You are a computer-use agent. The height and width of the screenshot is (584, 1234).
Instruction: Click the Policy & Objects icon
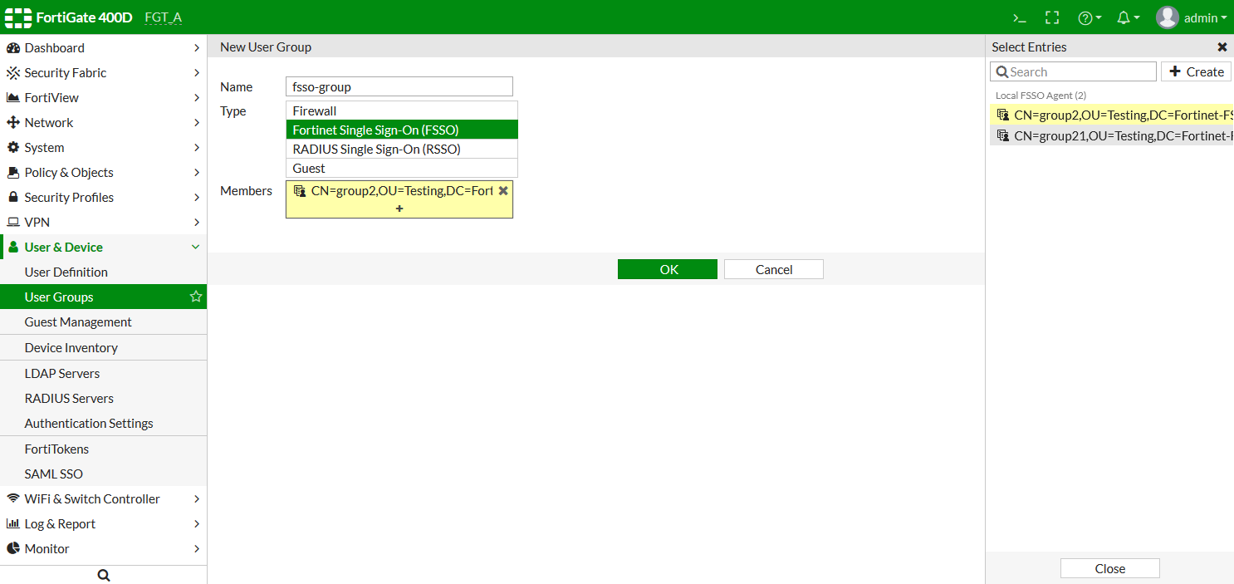[x=12, y=173]
